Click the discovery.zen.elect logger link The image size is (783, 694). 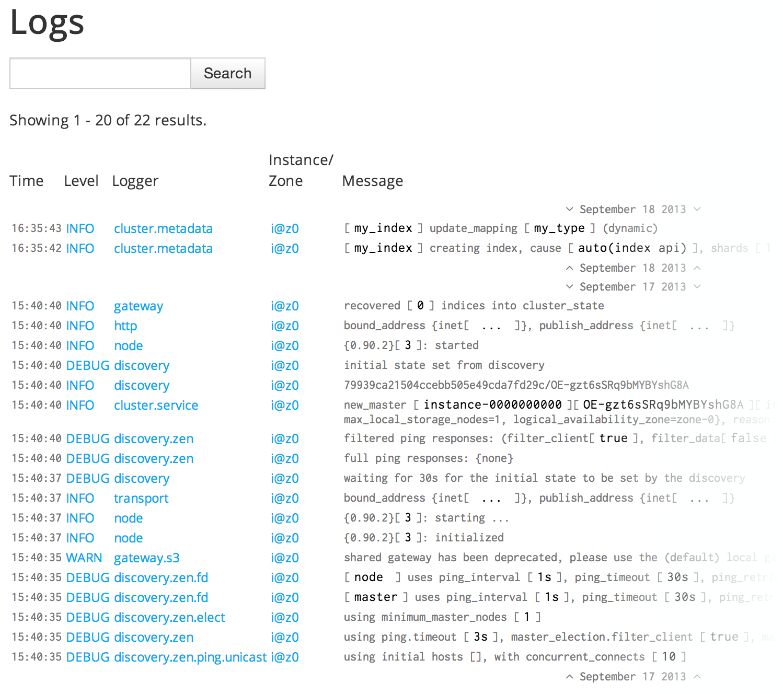169,617
